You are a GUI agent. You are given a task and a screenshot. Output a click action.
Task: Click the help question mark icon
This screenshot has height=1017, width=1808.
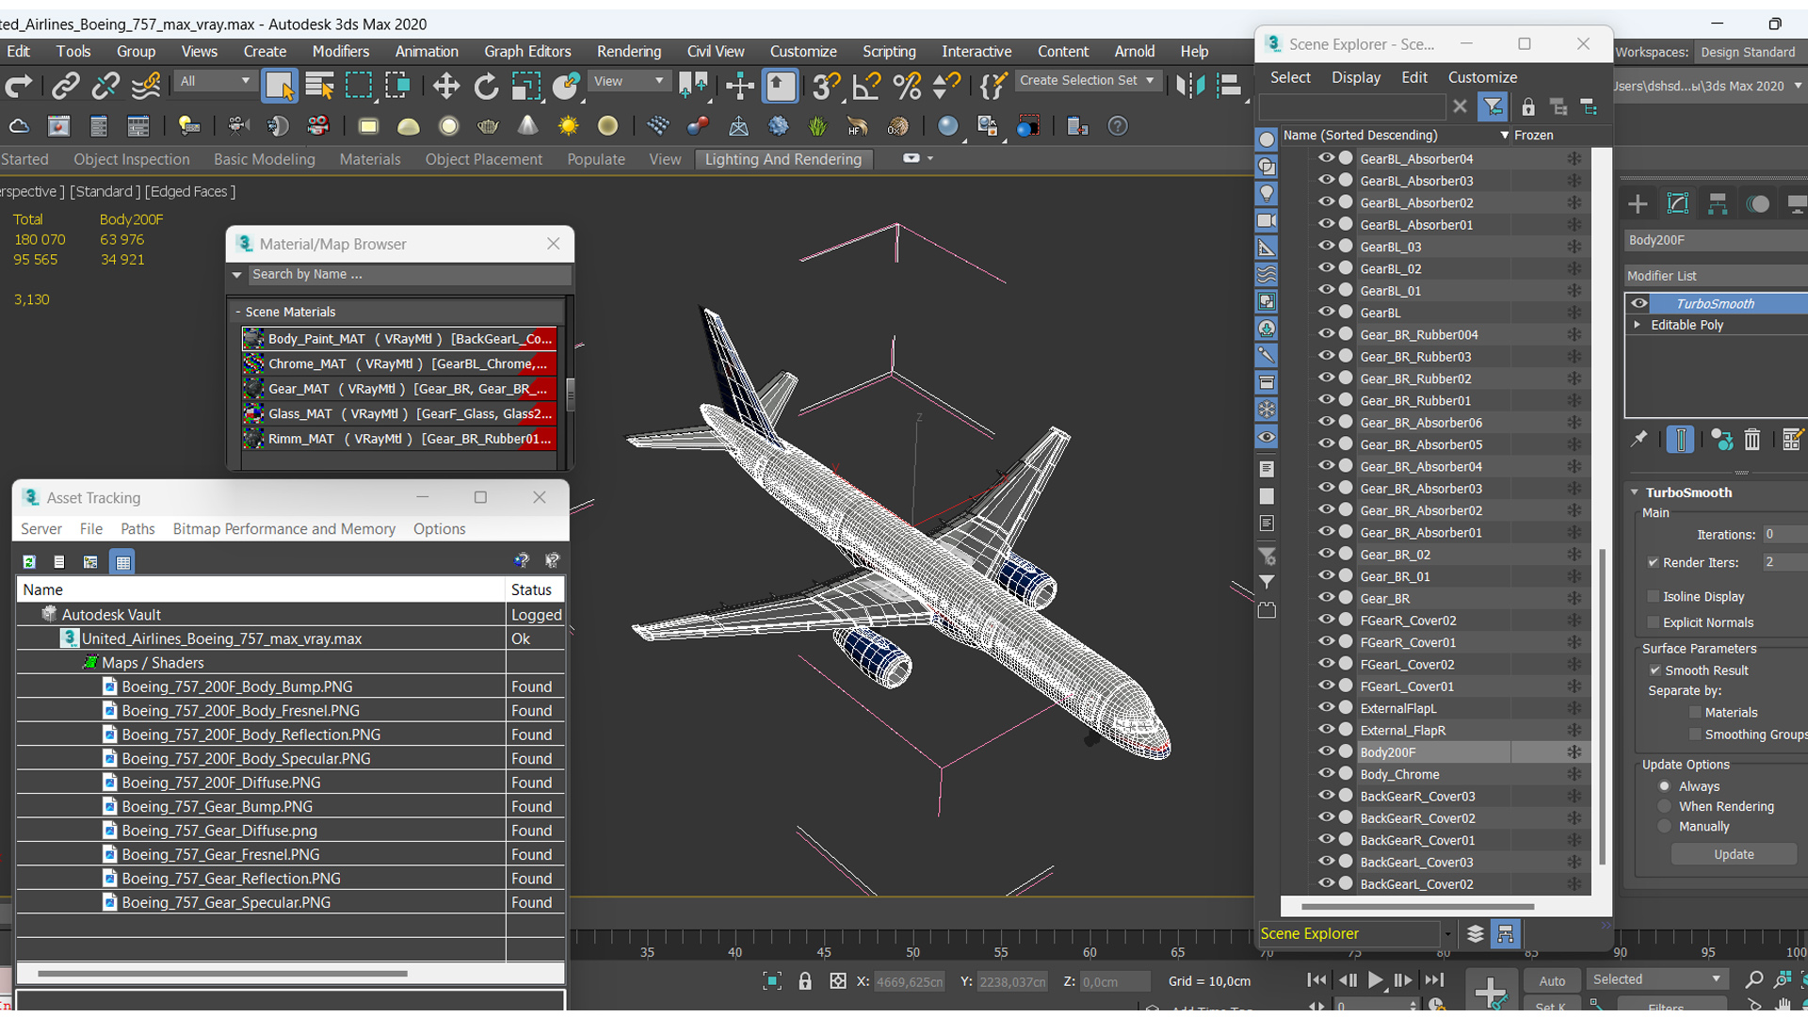click(x=1118, y=126)
